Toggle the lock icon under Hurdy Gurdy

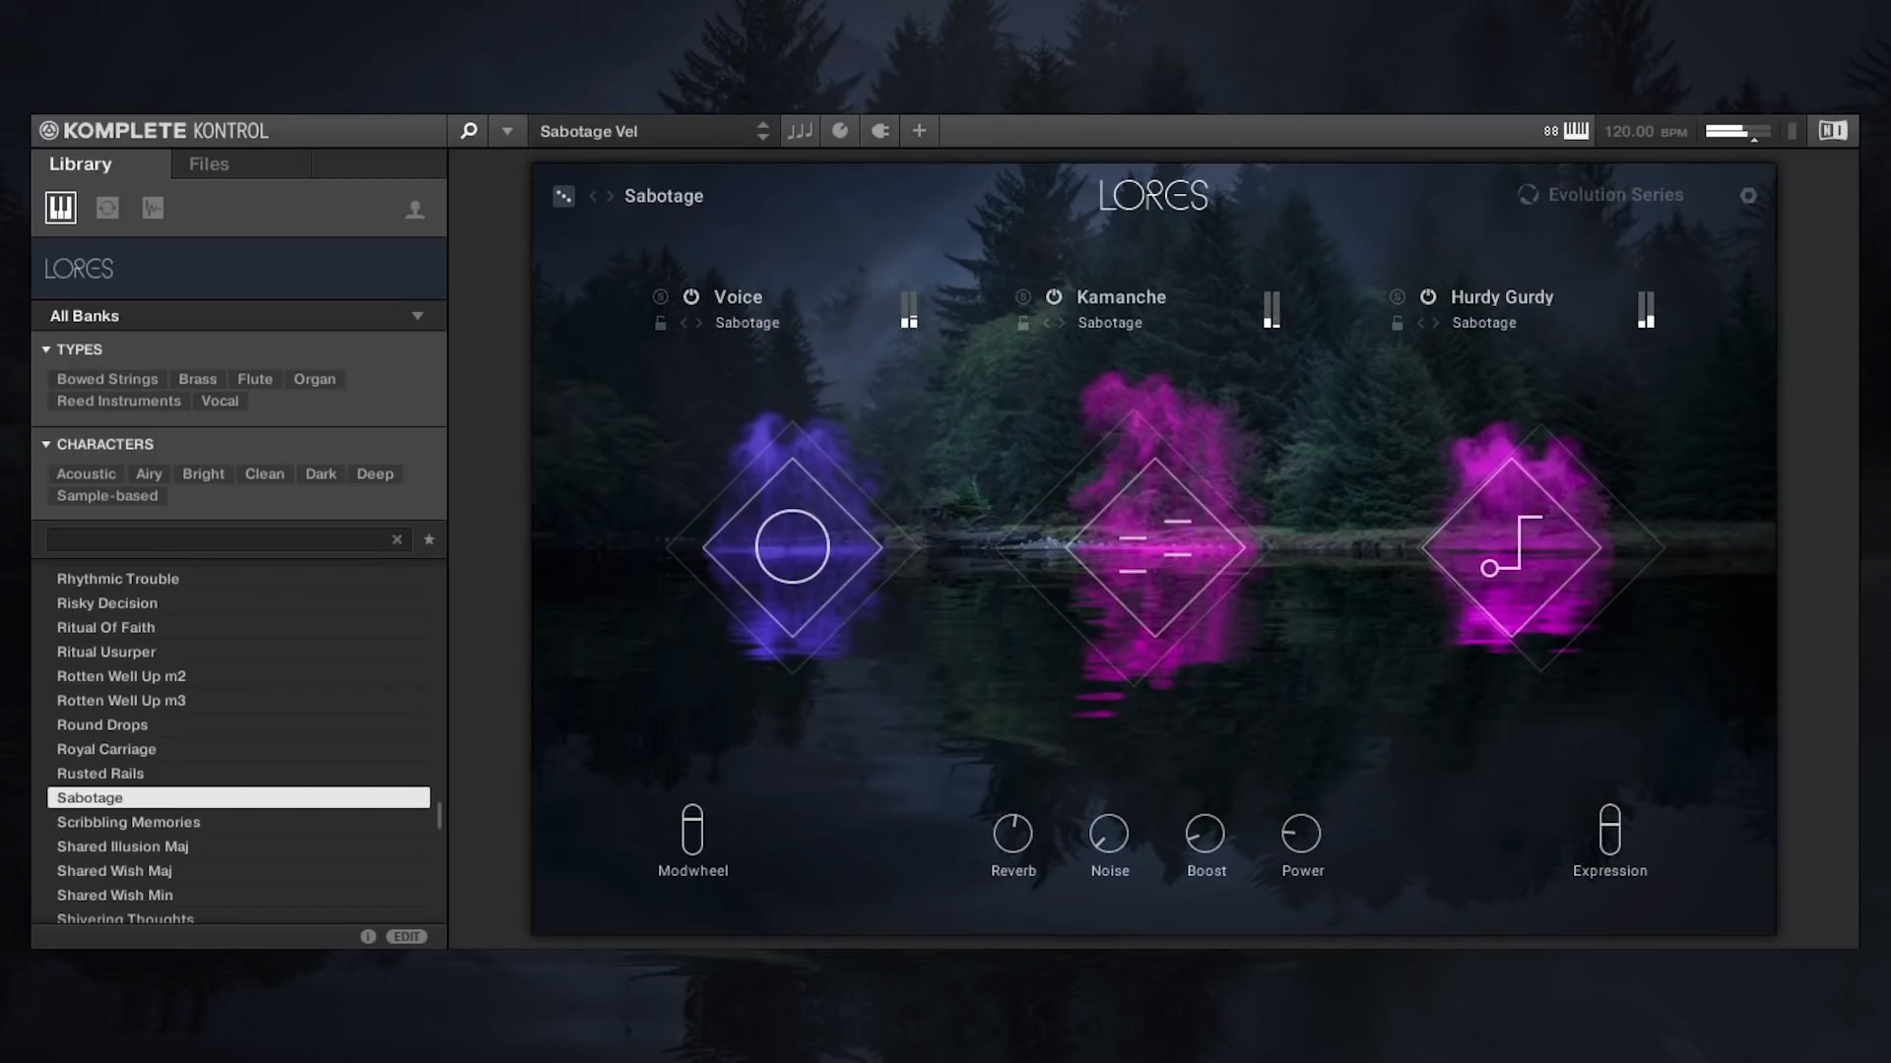pyautogui.click(x=1398, y=323)
